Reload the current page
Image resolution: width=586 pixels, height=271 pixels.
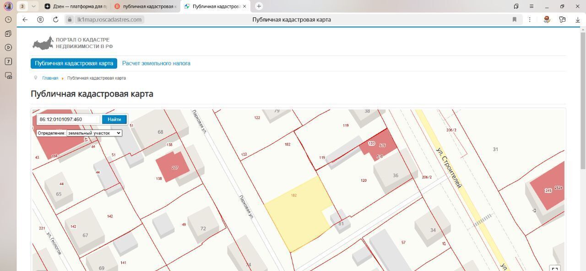pos(55,20)
